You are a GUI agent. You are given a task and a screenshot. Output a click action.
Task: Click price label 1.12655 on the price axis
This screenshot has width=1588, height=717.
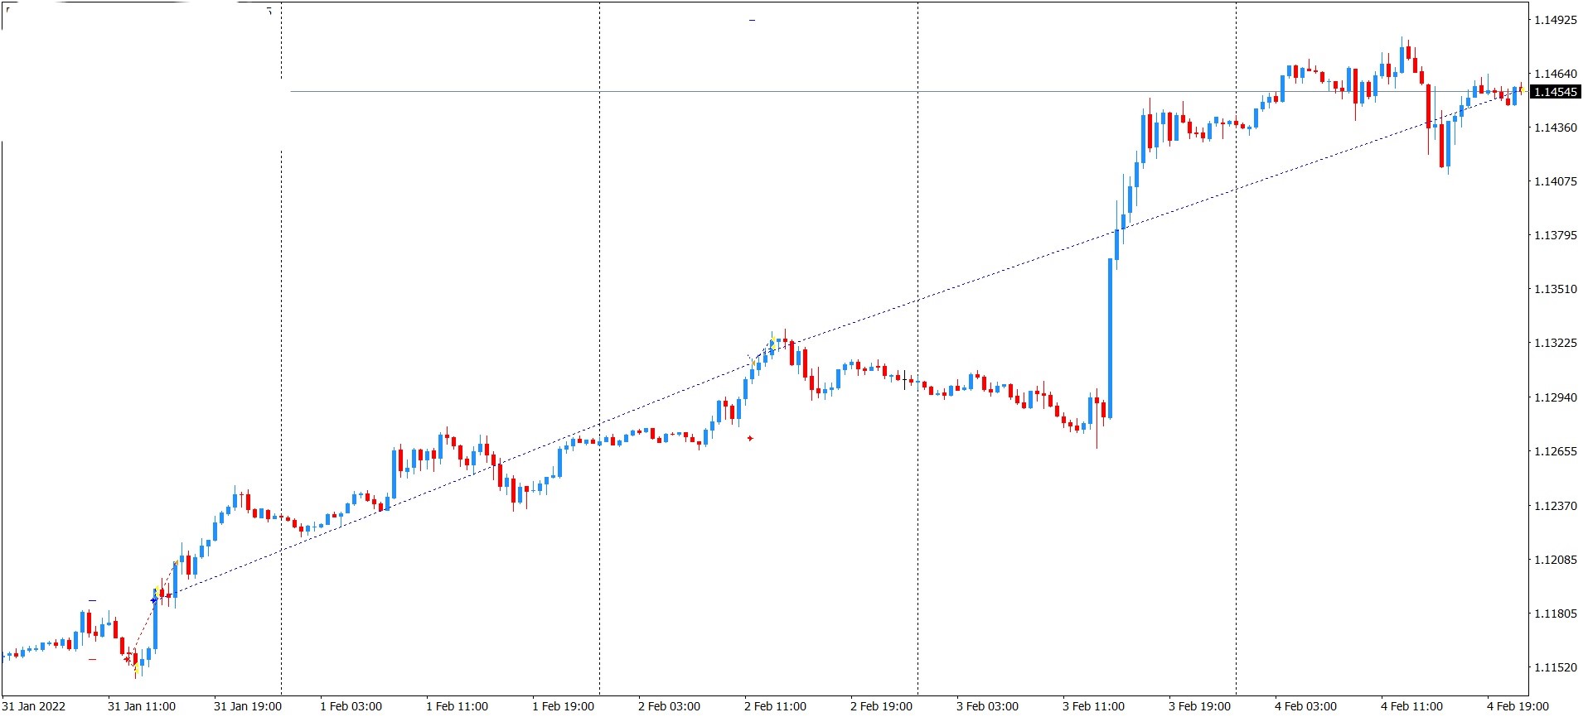pos(1556,451)
